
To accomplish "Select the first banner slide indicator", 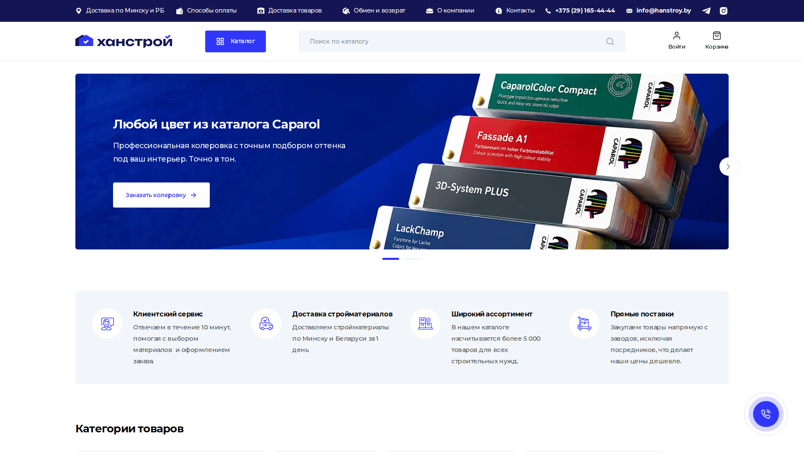I will click(x=391, y=259).
